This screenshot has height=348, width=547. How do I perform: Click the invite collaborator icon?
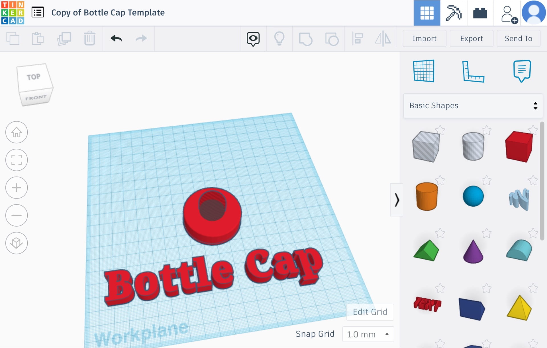click(x=509, y=15)
